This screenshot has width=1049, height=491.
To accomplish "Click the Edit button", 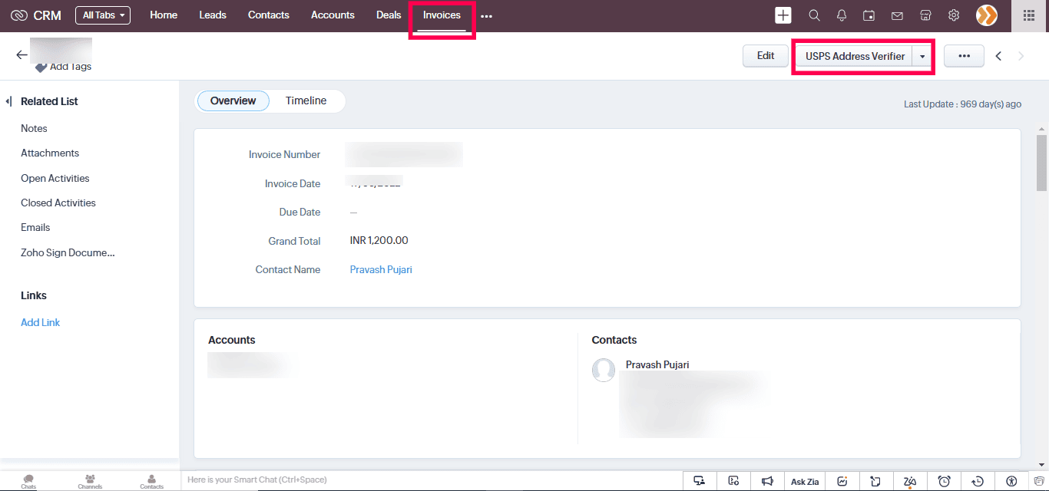I will [766, 56].
